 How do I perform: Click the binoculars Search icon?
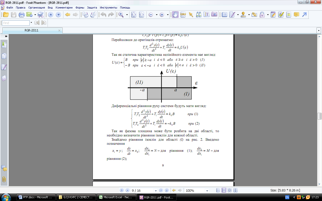(199, 15)
